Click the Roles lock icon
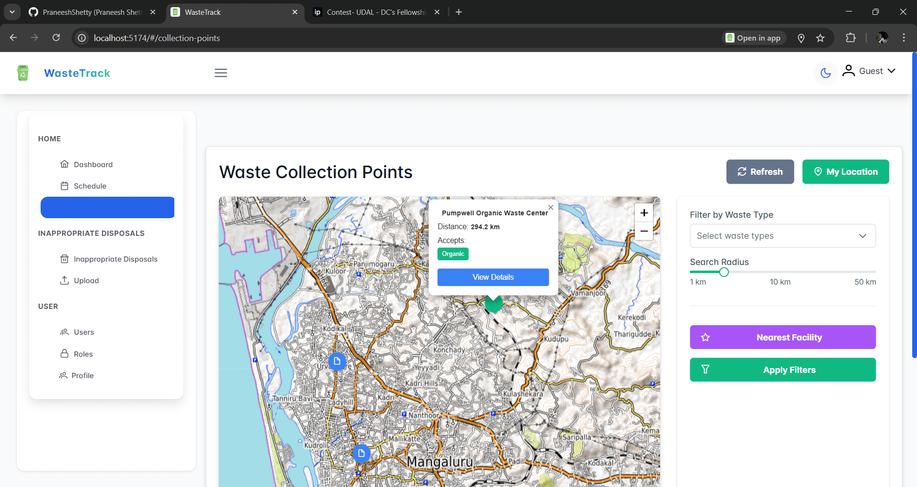The height and width of the screenshot is (487, 917). click(x=65, y=354)
